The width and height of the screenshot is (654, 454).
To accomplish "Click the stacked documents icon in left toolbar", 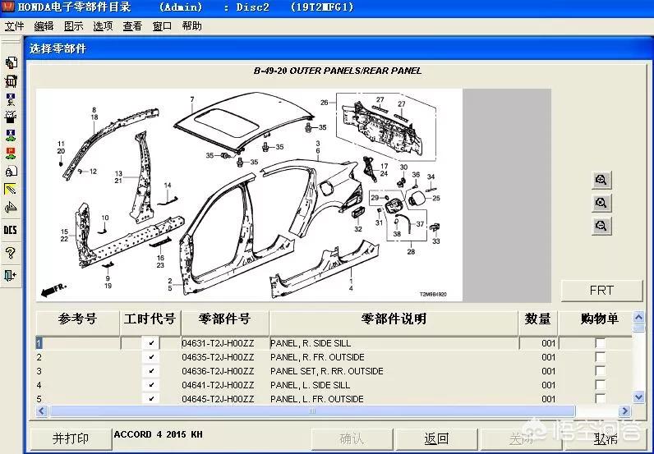I will pyautogui.click(x=11, y=62).
